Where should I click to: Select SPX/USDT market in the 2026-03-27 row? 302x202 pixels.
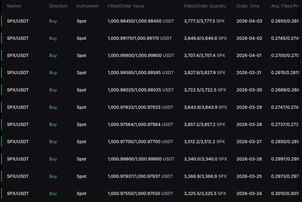pos(18,142)
